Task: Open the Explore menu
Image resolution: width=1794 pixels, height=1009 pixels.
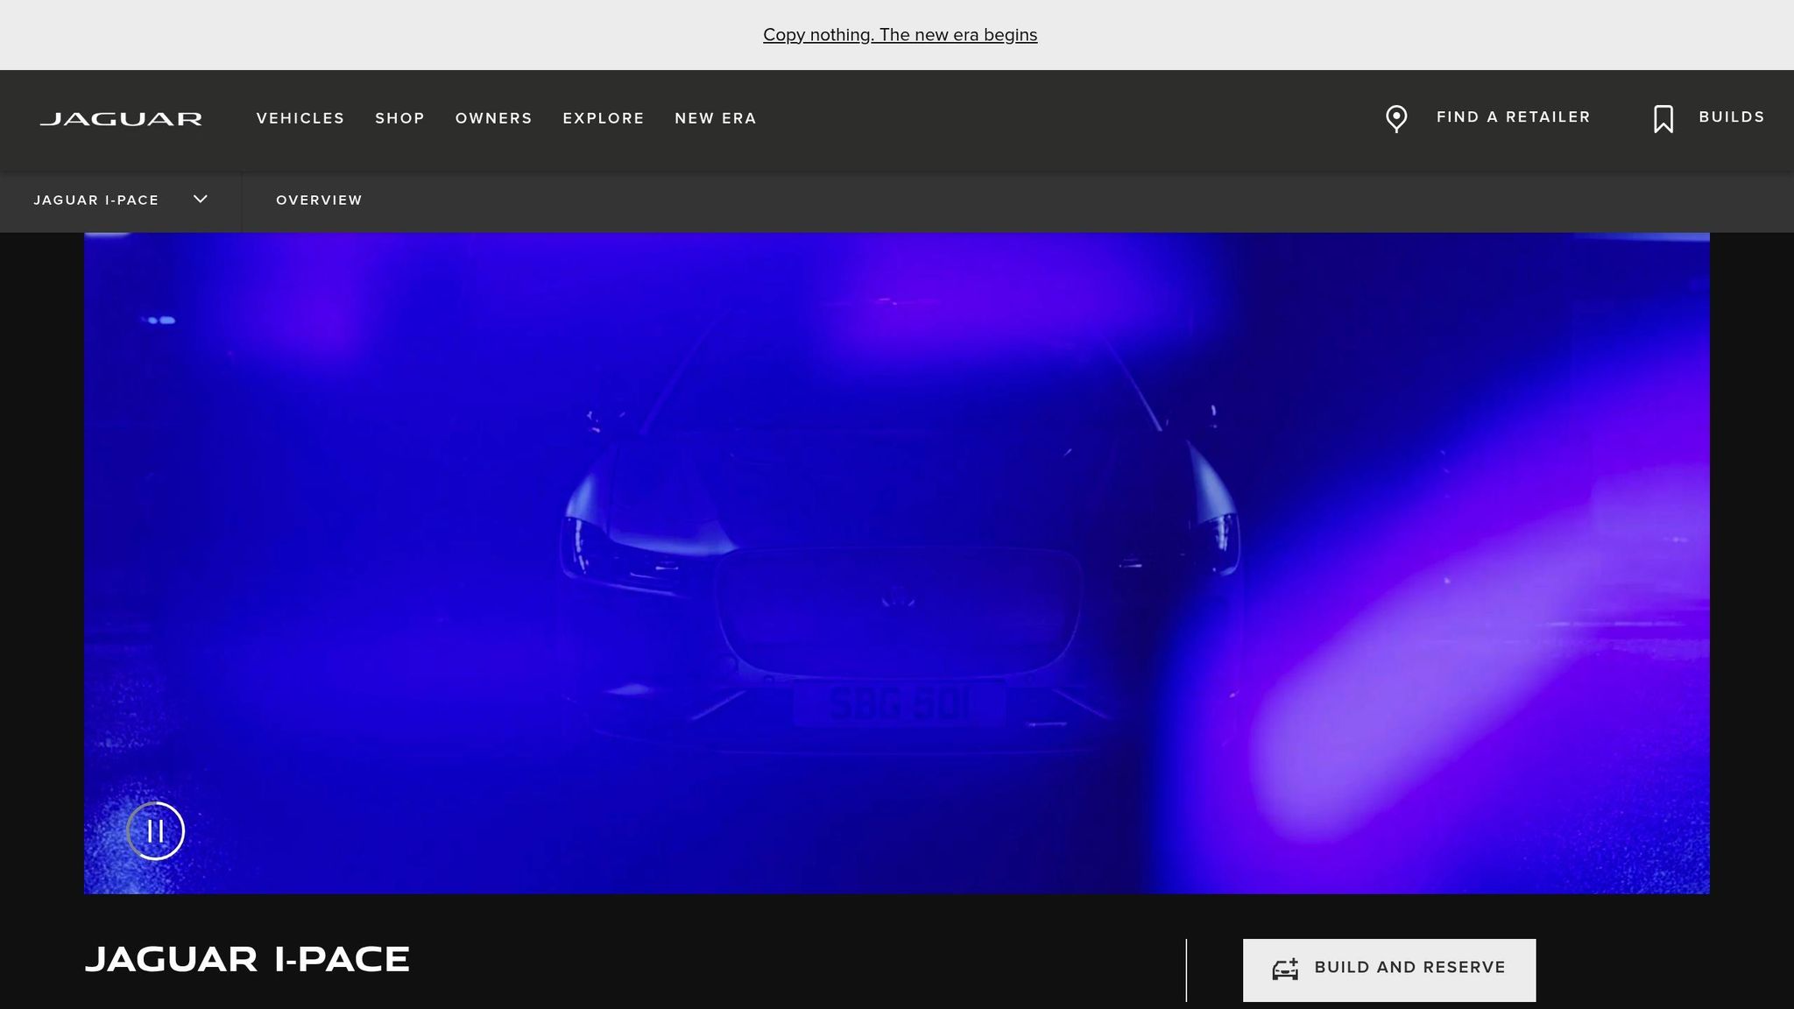Action: click(x=604, y=118)
